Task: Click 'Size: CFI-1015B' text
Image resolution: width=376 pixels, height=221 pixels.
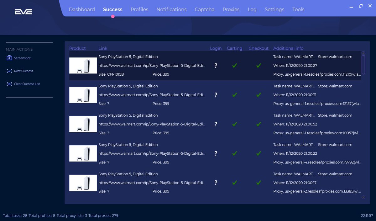Action: (x=111, y=74)
